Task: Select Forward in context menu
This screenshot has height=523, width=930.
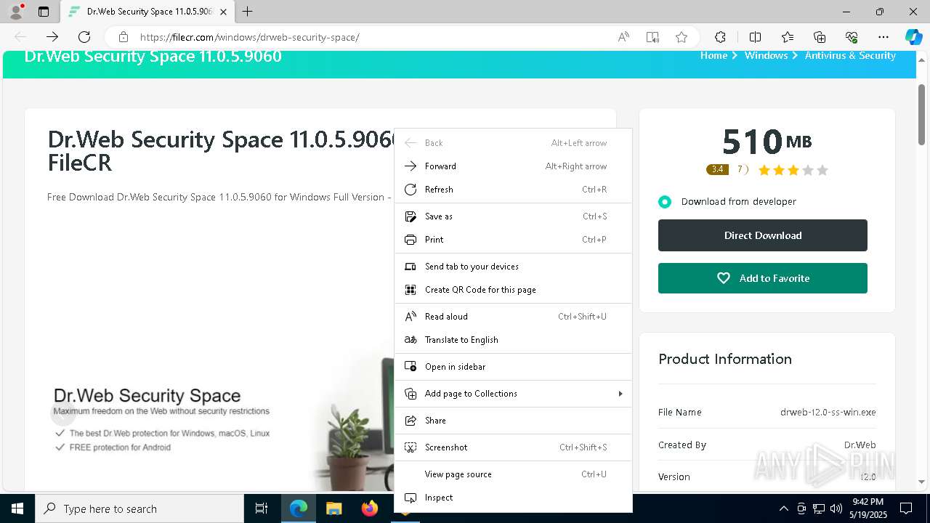Action: pyautogui.click(x=513, y=166)
